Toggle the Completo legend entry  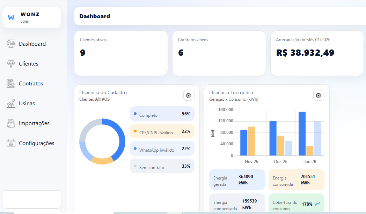[x=162, y=114]
